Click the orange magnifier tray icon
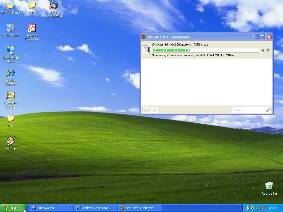This screenshot has height=212, width=283. tap(263, 208)
